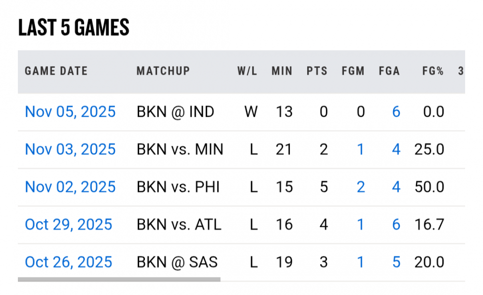Click FGA value 6 for the IND game
The height and width of the screenshot is (295, 483).
pyautogui.click(x=396, y=112)
